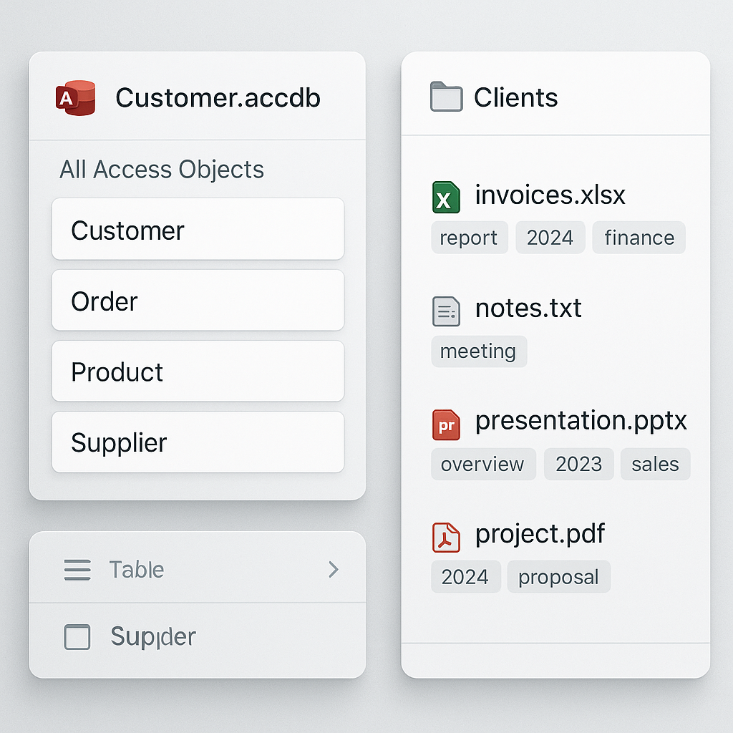Click the Excel icon for invoices.xlsx
The width and height of the screenshot is (733, 733).
click(446, 197)
